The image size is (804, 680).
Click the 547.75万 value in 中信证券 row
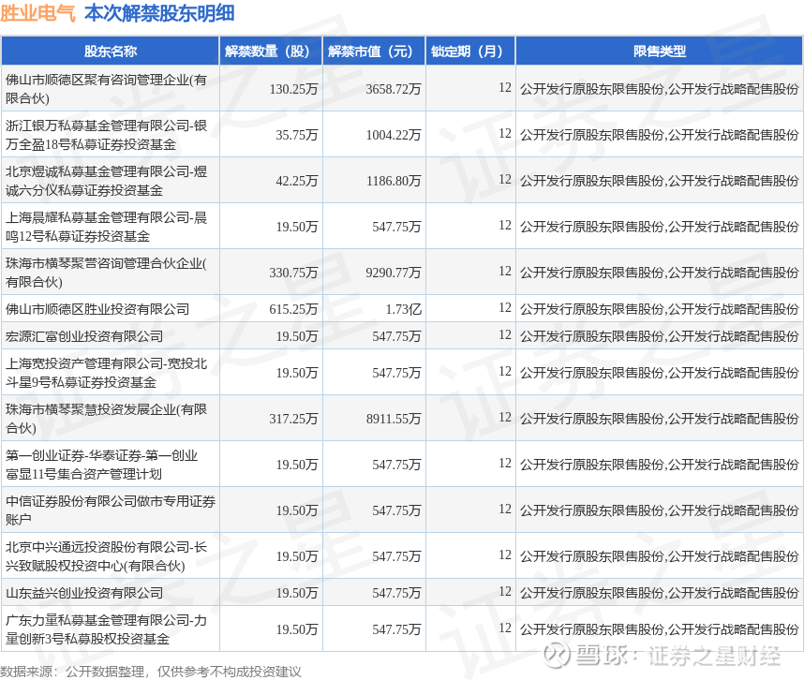point(396,510)
